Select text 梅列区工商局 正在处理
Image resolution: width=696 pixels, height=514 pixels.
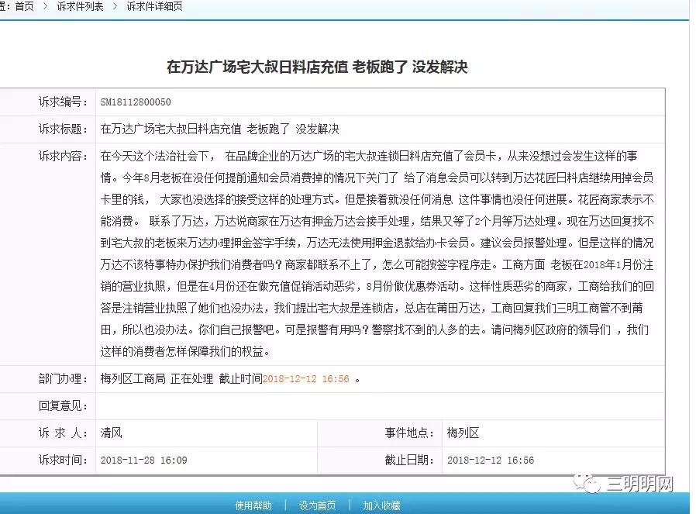[157, 378]
